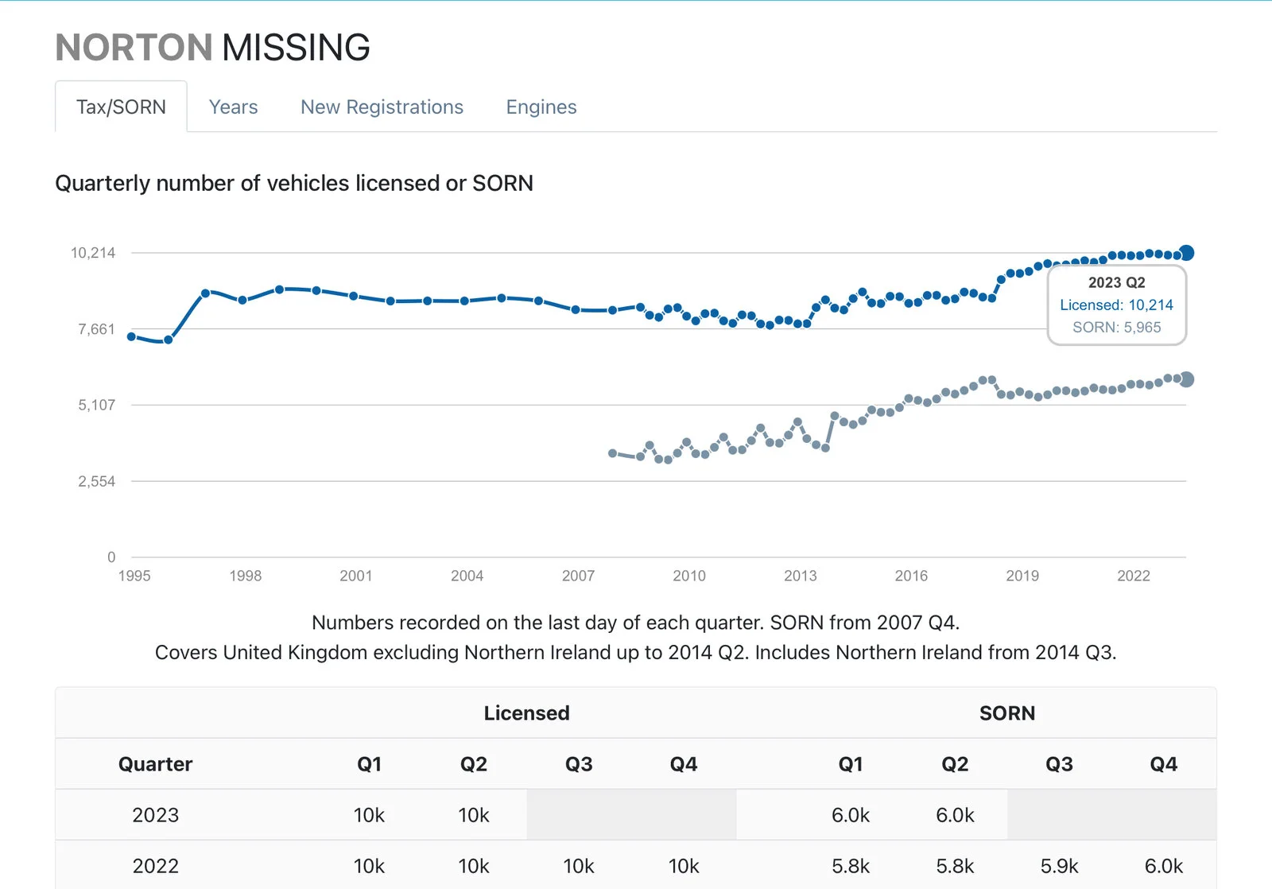This screenshot has width=1272, height=889.
Task: Click the 2023 SORN Q2 6.0k cell
Action: 954,815
